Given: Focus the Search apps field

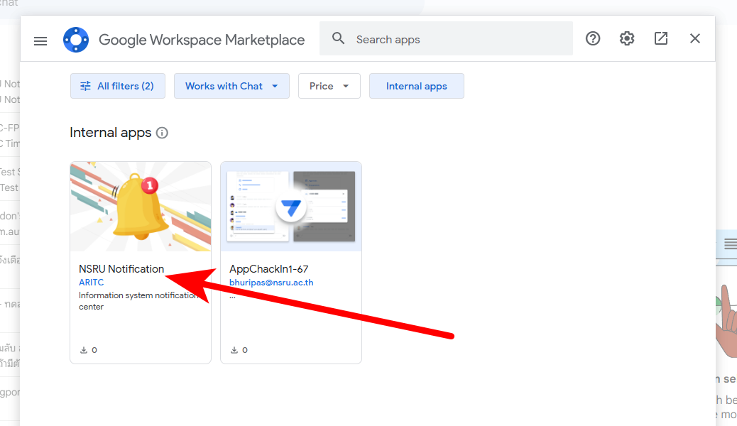Looking at the screenshot, I should click(x=446, y=38).
